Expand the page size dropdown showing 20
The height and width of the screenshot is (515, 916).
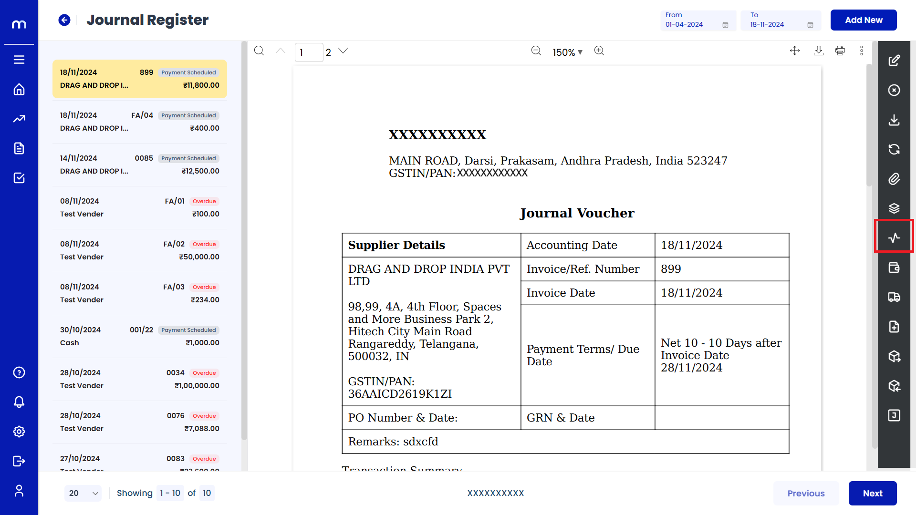click(83, 493)
